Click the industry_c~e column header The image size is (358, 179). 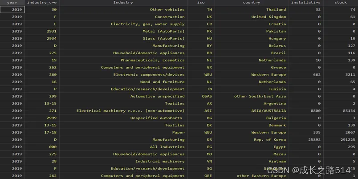(x=42, y=3)
